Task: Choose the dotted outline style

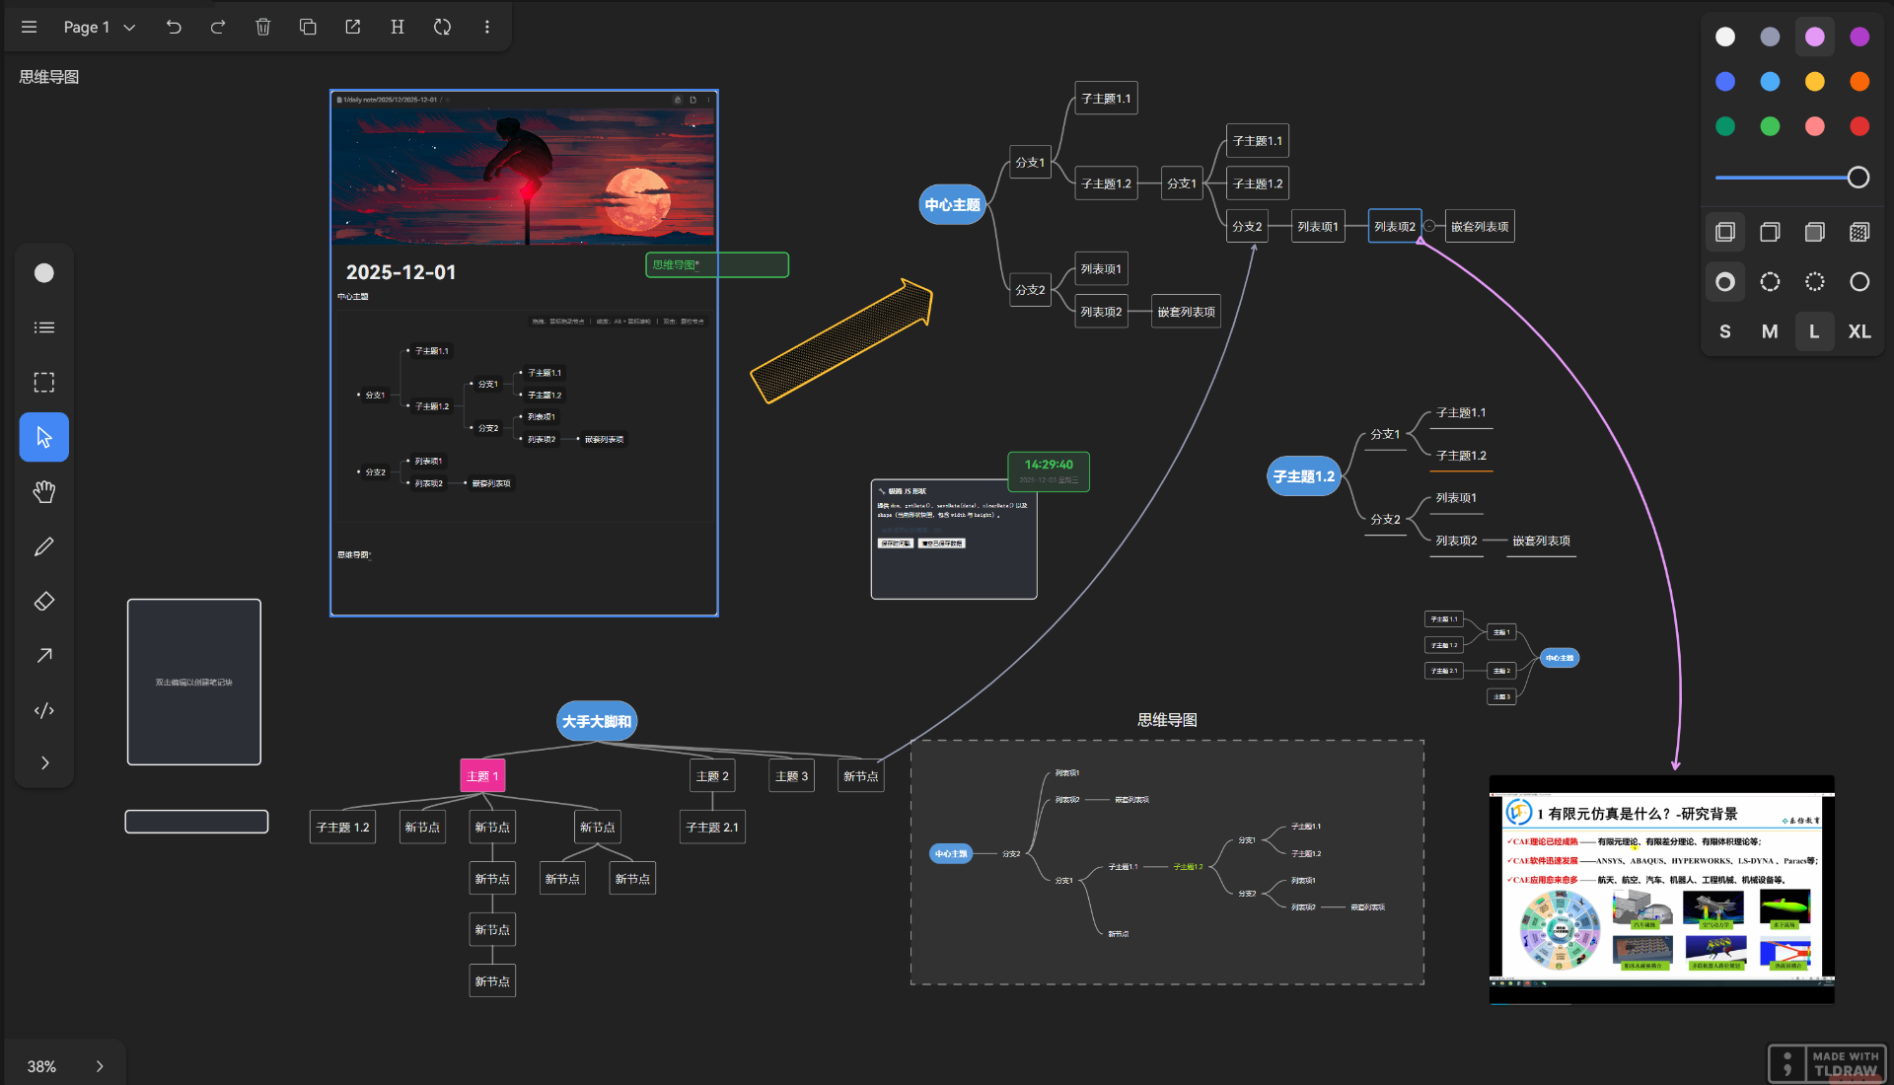Action: [1814, 282]
